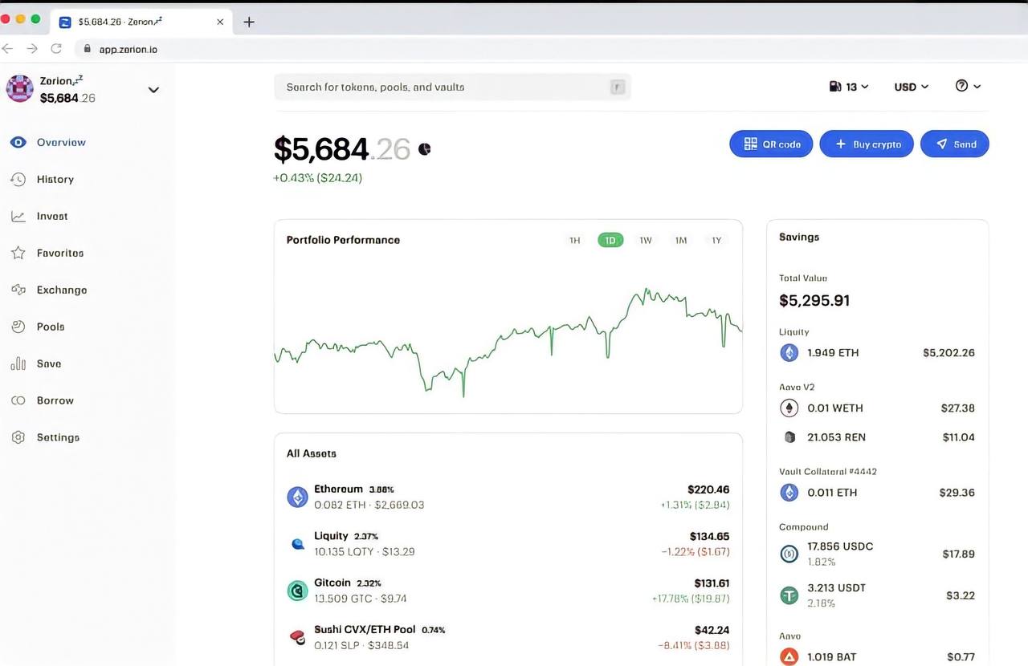
Task: Click the Overview eye icon in sidebar
Action: (x=18, y=143)
